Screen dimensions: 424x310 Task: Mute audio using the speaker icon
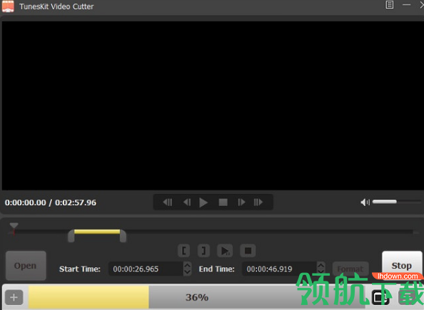coord(365,202)
